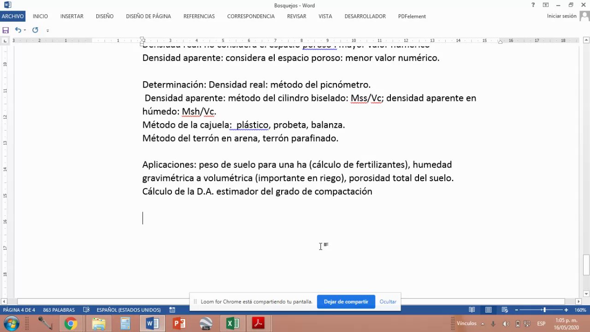Viewport: 590px width, 332px height.
Task: Click the volume speaker tray icon
Action: (506, 324)
